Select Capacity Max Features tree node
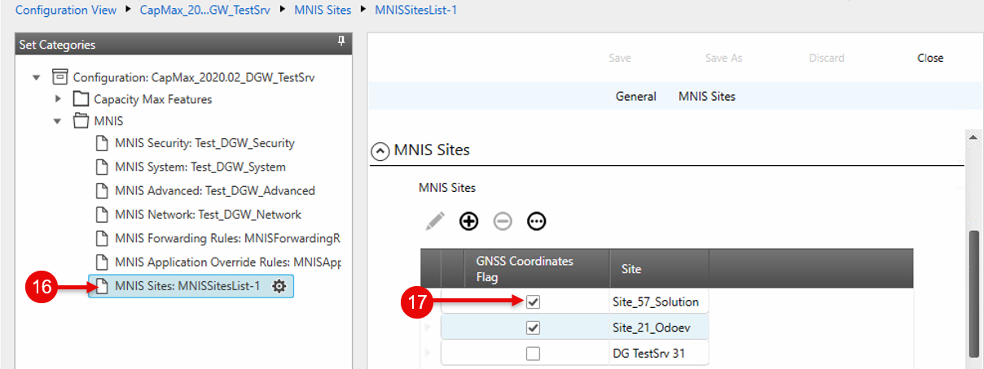The image size is (984, 369). point(153,99)
